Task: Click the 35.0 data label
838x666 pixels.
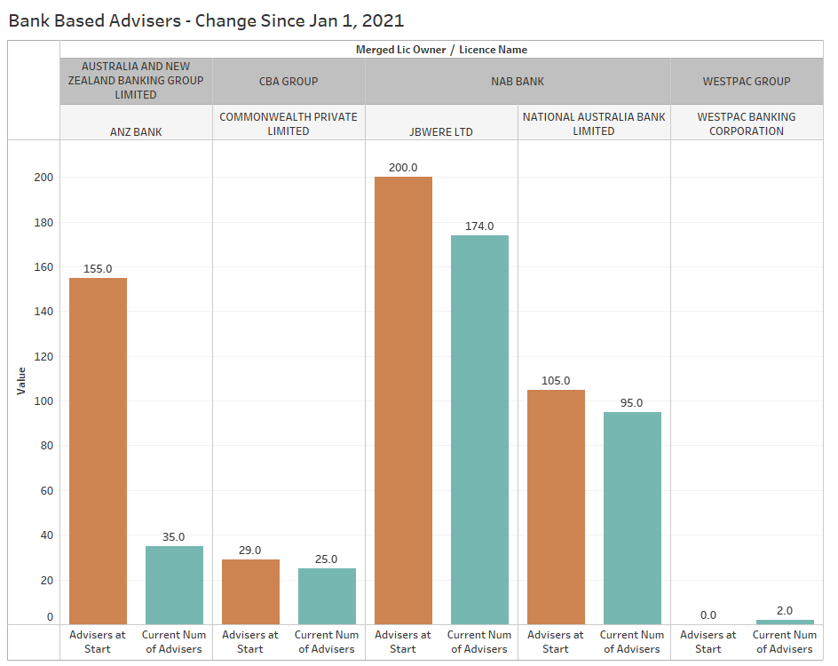Action: point(174,537)
